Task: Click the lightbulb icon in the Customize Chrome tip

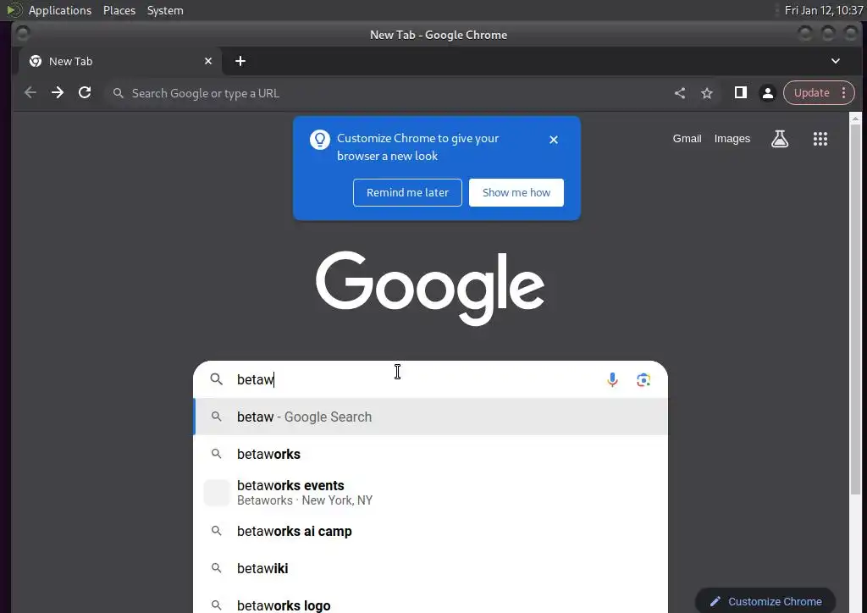Action: coord(319,140)
